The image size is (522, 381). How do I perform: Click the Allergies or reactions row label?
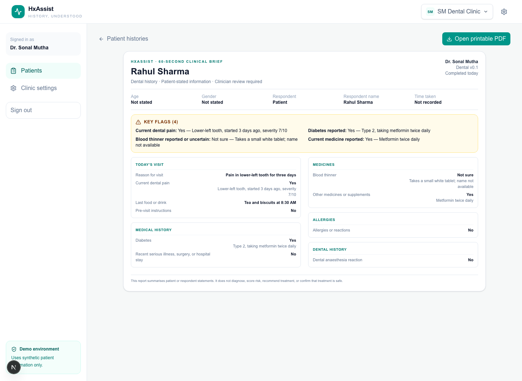(331, 230)
